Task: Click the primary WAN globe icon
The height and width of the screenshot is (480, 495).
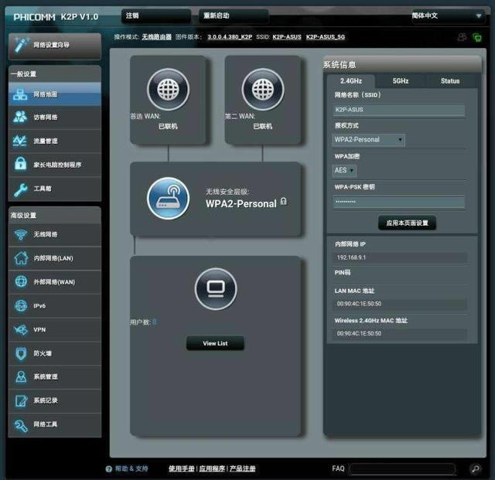Action: [x=168, y=90]
